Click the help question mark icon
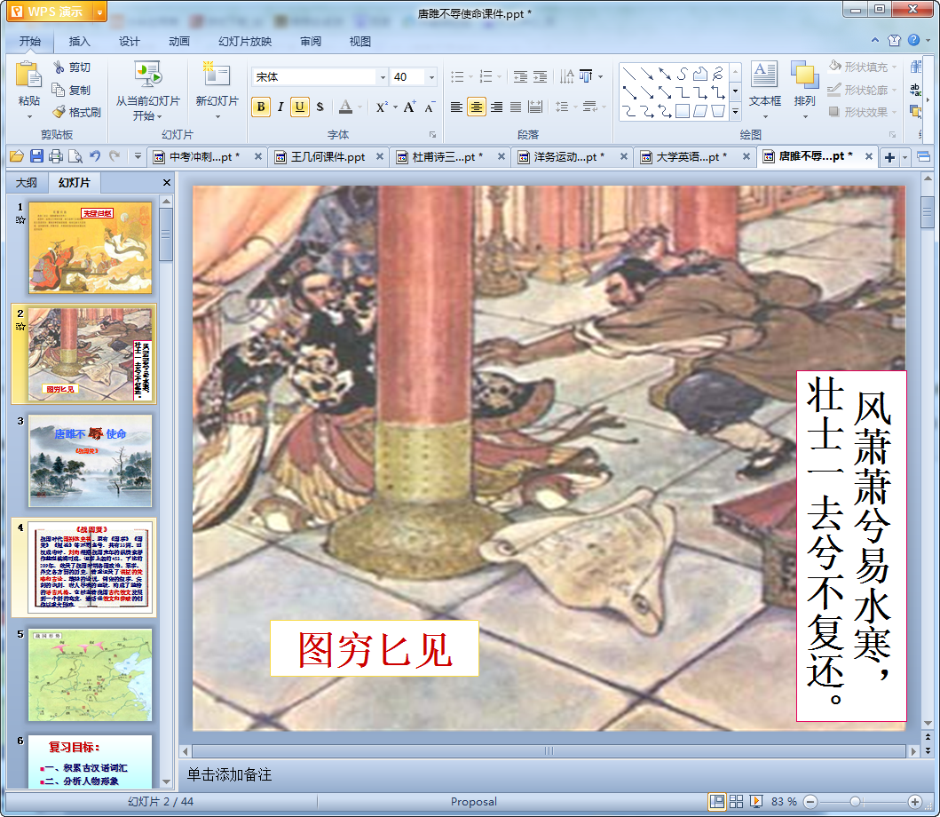The width and height of the screenshot is (940, 817). coord(913,40)
